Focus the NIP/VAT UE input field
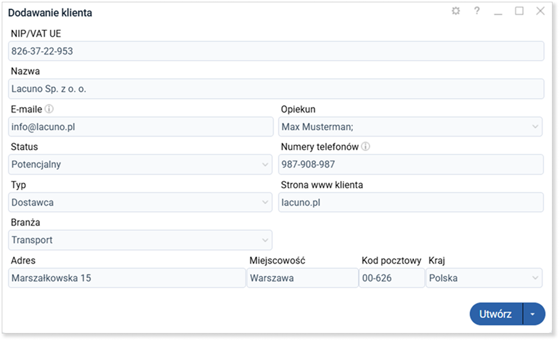 tap(277, 51)
